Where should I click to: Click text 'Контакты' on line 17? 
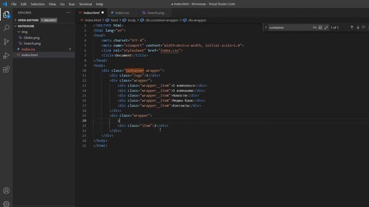[180, 106]
